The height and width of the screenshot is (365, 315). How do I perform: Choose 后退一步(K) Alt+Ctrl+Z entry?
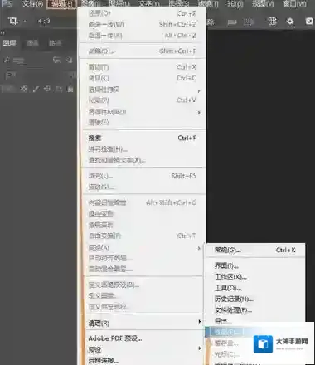[x=143, y=36]
